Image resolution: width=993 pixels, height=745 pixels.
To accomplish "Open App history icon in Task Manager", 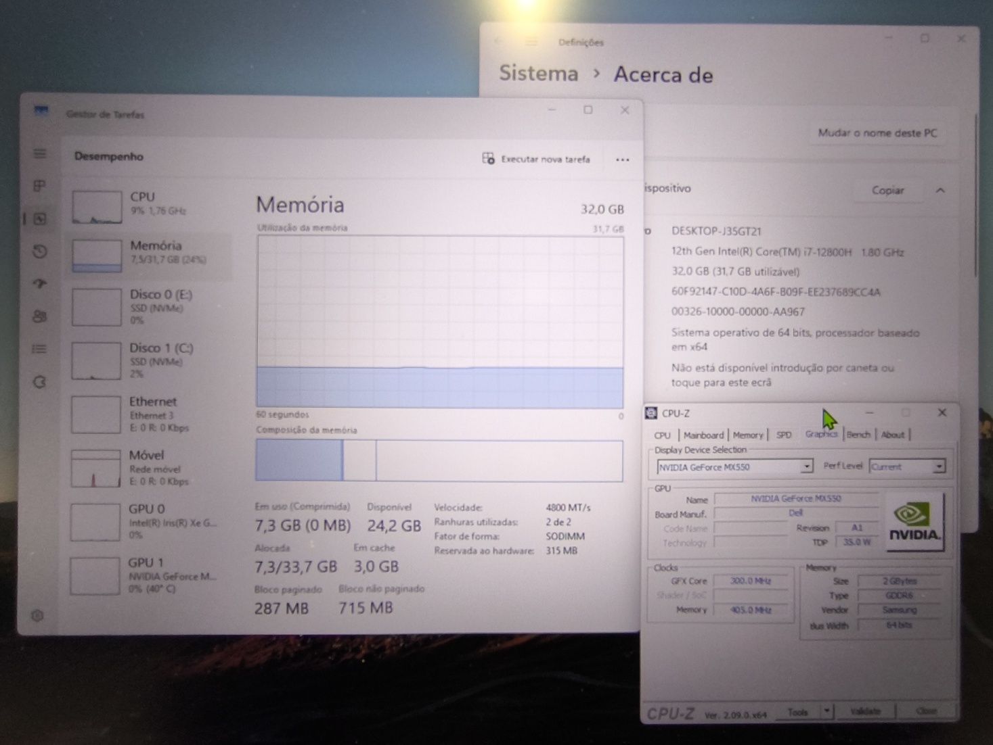I will [40, 251].
